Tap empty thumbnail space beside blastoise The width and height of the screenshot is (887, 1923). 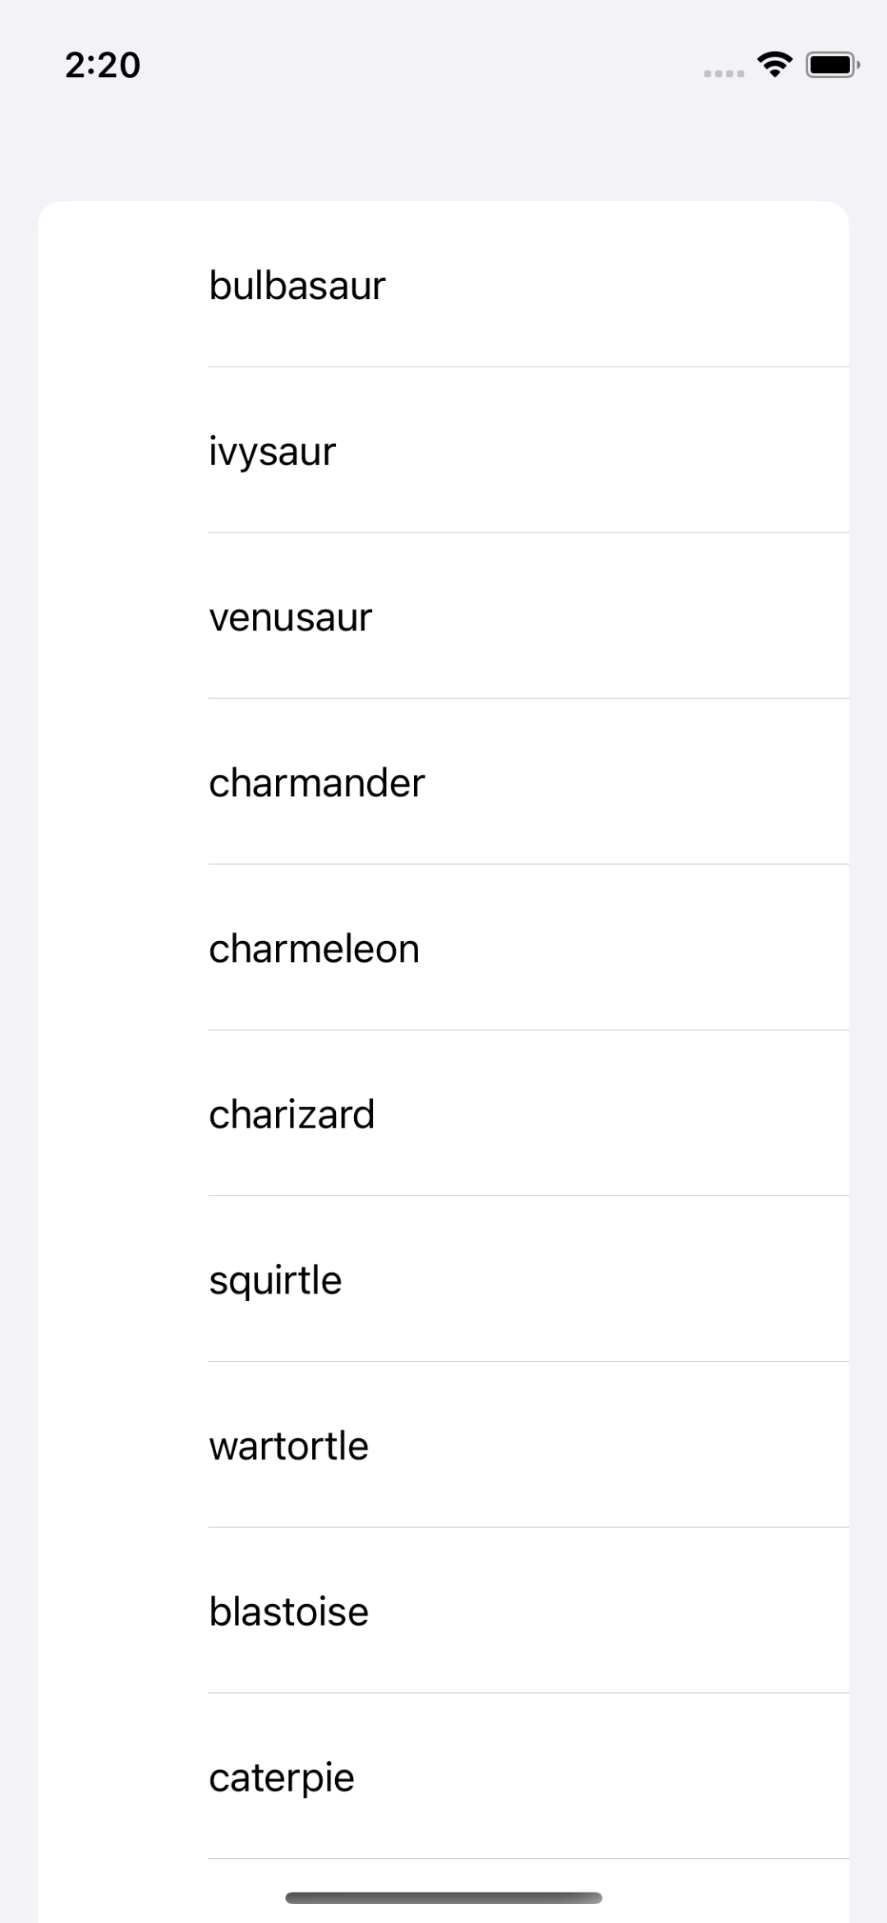[x=123, y=1612]
